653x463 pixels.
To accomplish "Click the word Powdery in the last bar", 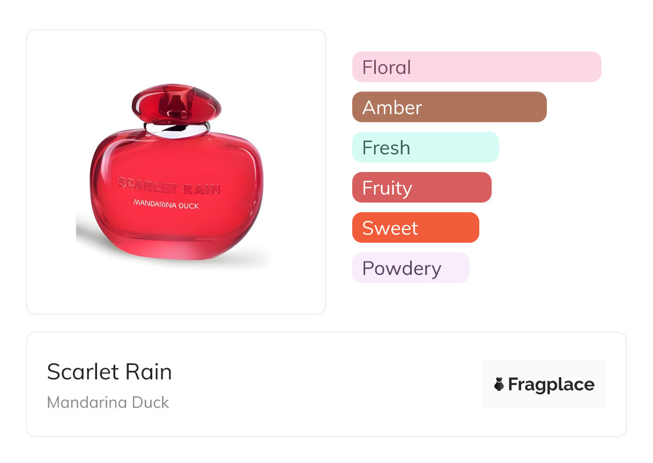I will tap(402, 268).
